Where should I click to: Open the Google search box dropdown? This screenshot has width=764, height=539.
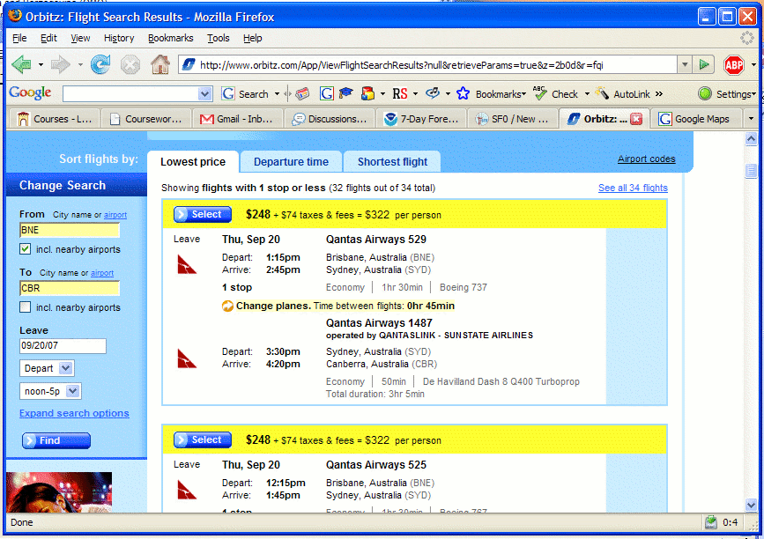pos(204,94)
